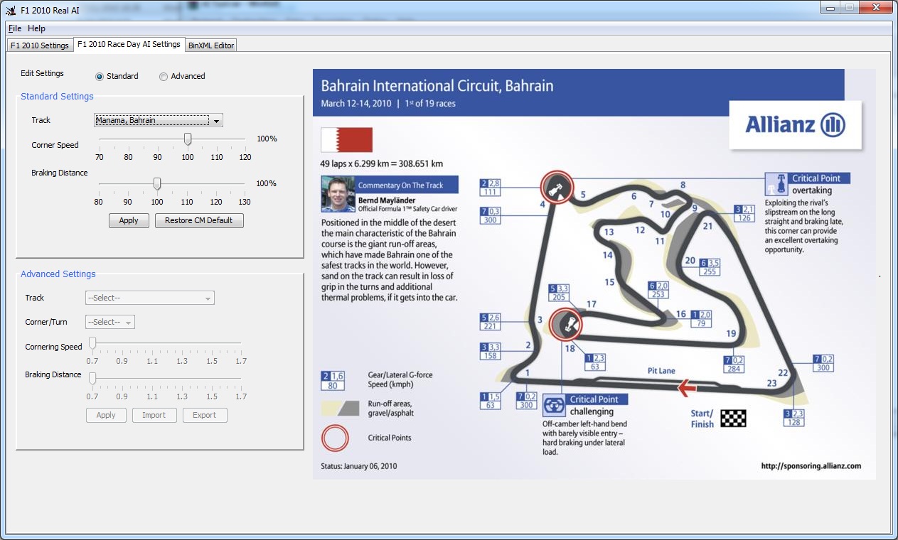Click turn number 13 on the circuit map
The height and width of the screenshot is (540, 898).
609,232
